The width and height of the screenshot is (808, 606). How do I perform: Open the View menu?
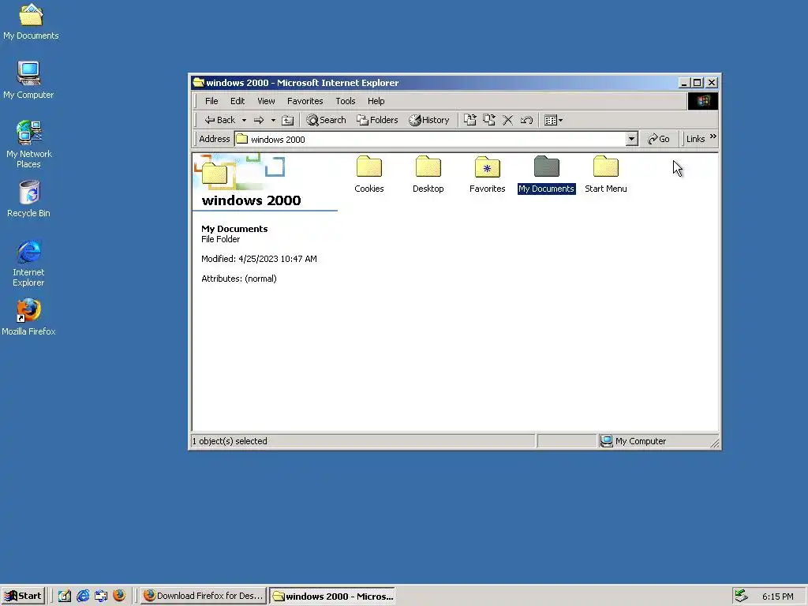coord(267,101)
